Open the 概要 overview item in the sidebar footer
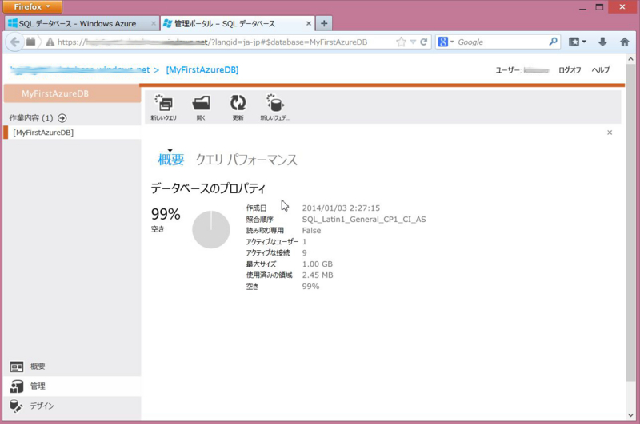The height and width of the screenshot is (424, 640). 72,367
